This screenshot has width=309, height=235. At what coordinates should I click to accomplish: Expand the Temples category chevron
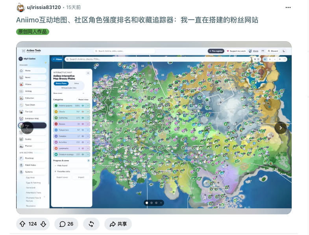[x=88, y=136]
